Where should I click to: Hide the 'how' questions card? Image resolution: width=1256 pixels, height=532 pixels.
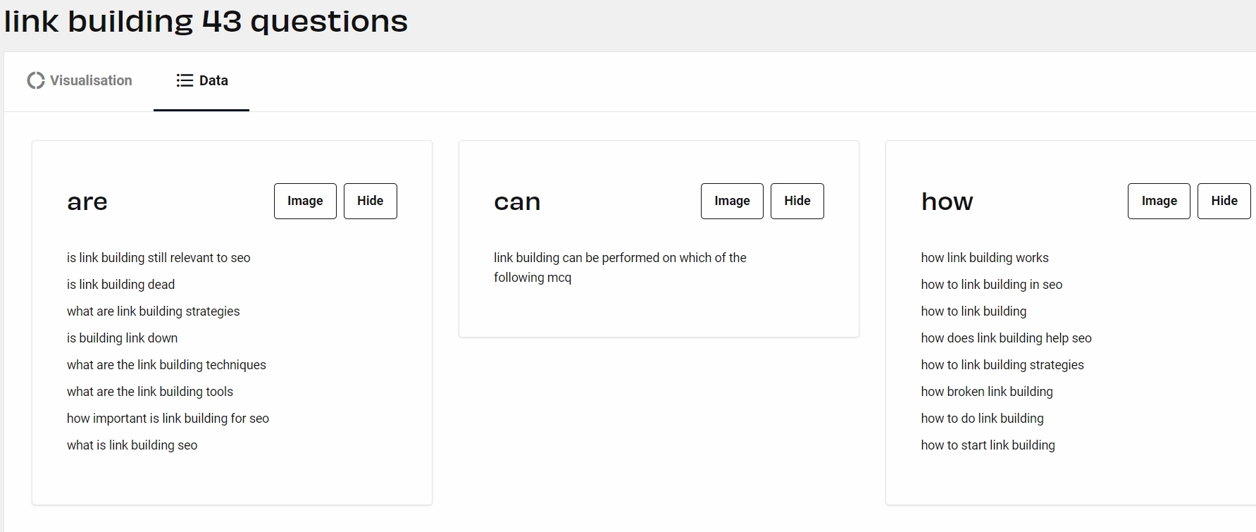(1224, 202)
